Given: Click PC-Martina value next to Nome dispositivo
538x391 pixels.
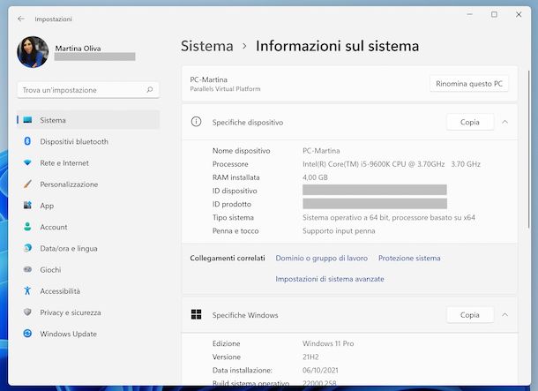Looking at the screenshot, I should [x=321, y=151].
